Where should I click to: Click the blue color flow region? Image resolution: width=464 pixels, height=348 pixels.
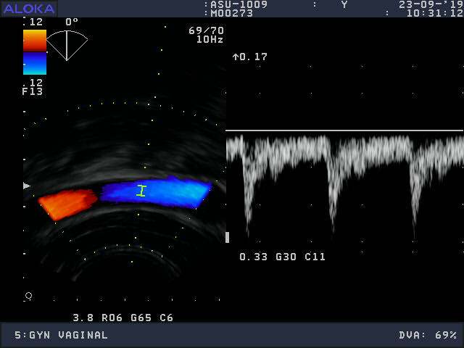(156, 192)
